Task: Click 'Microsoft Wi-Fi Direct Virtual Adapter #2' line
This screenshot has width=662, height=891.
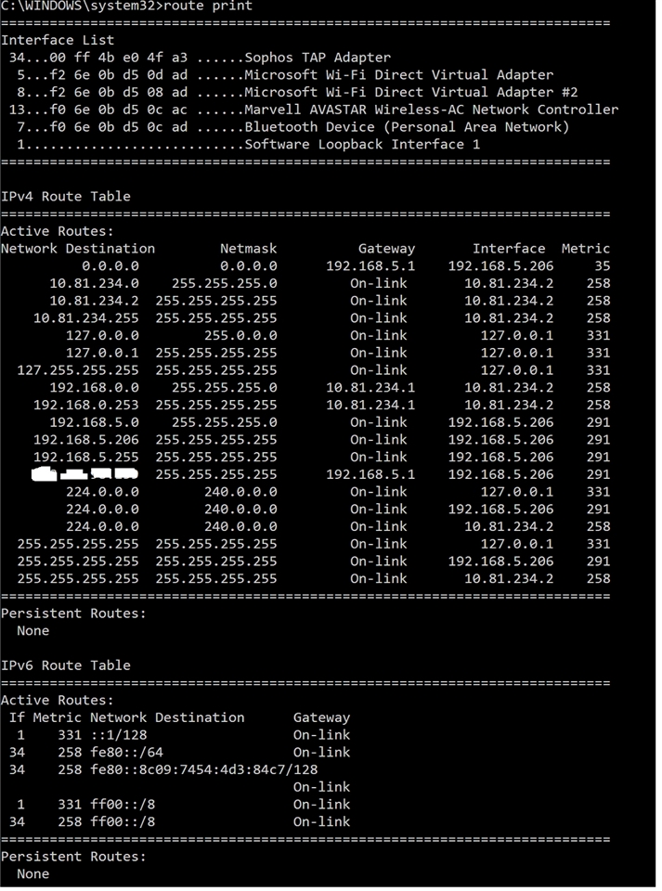Action: pyautogui.click(x=410, y=93)
